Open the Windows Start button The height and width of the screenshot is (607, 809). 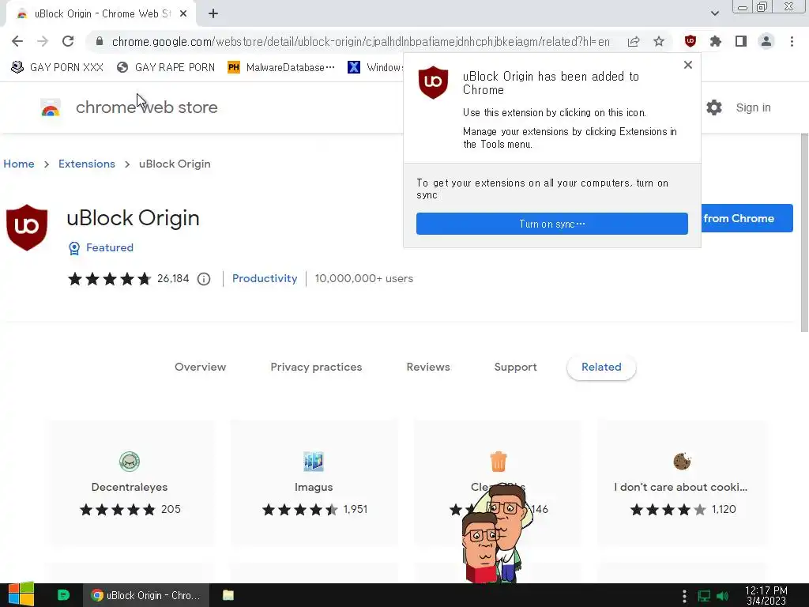(x=21, y=594)
